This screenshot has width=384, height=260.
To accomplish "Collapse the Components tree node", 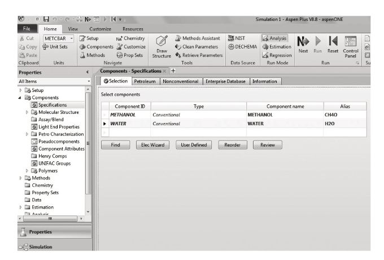I will (x=20, y=98).
